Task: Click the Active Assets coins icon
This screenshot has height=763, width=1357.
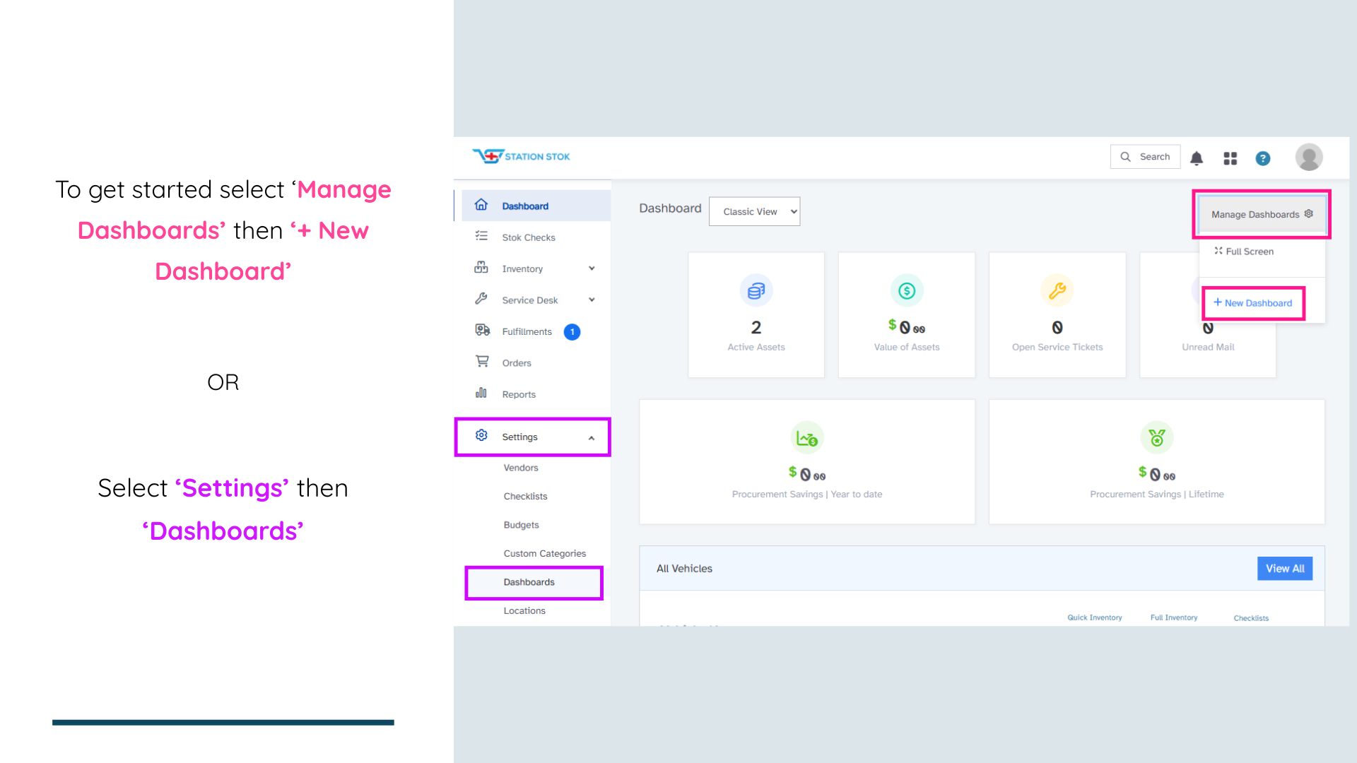Action: (x=756, y=290)
